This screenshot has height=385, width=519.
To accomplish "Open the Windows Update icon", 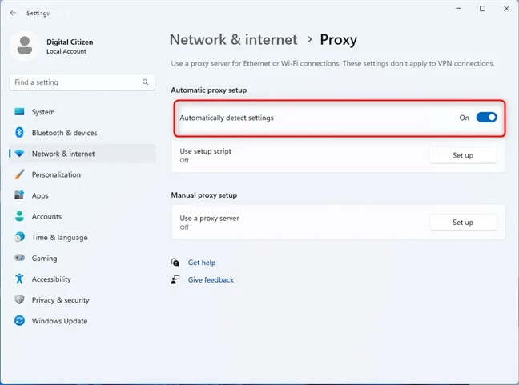I will (19, 321).
